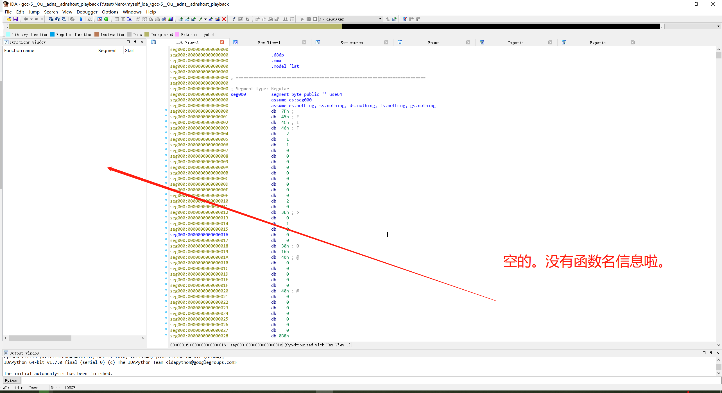Open the Binary Search tool
Image resolution: width=722 pixels, height=393 pixels.
click(64, 19)
